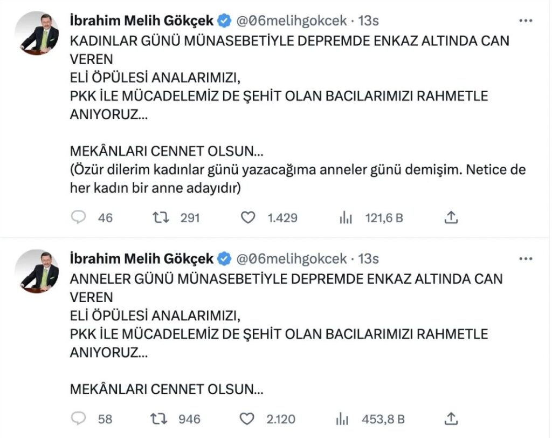
Task: Reply to the KADINLAR GÜNÜ tweet
Action: pos(79,217)
